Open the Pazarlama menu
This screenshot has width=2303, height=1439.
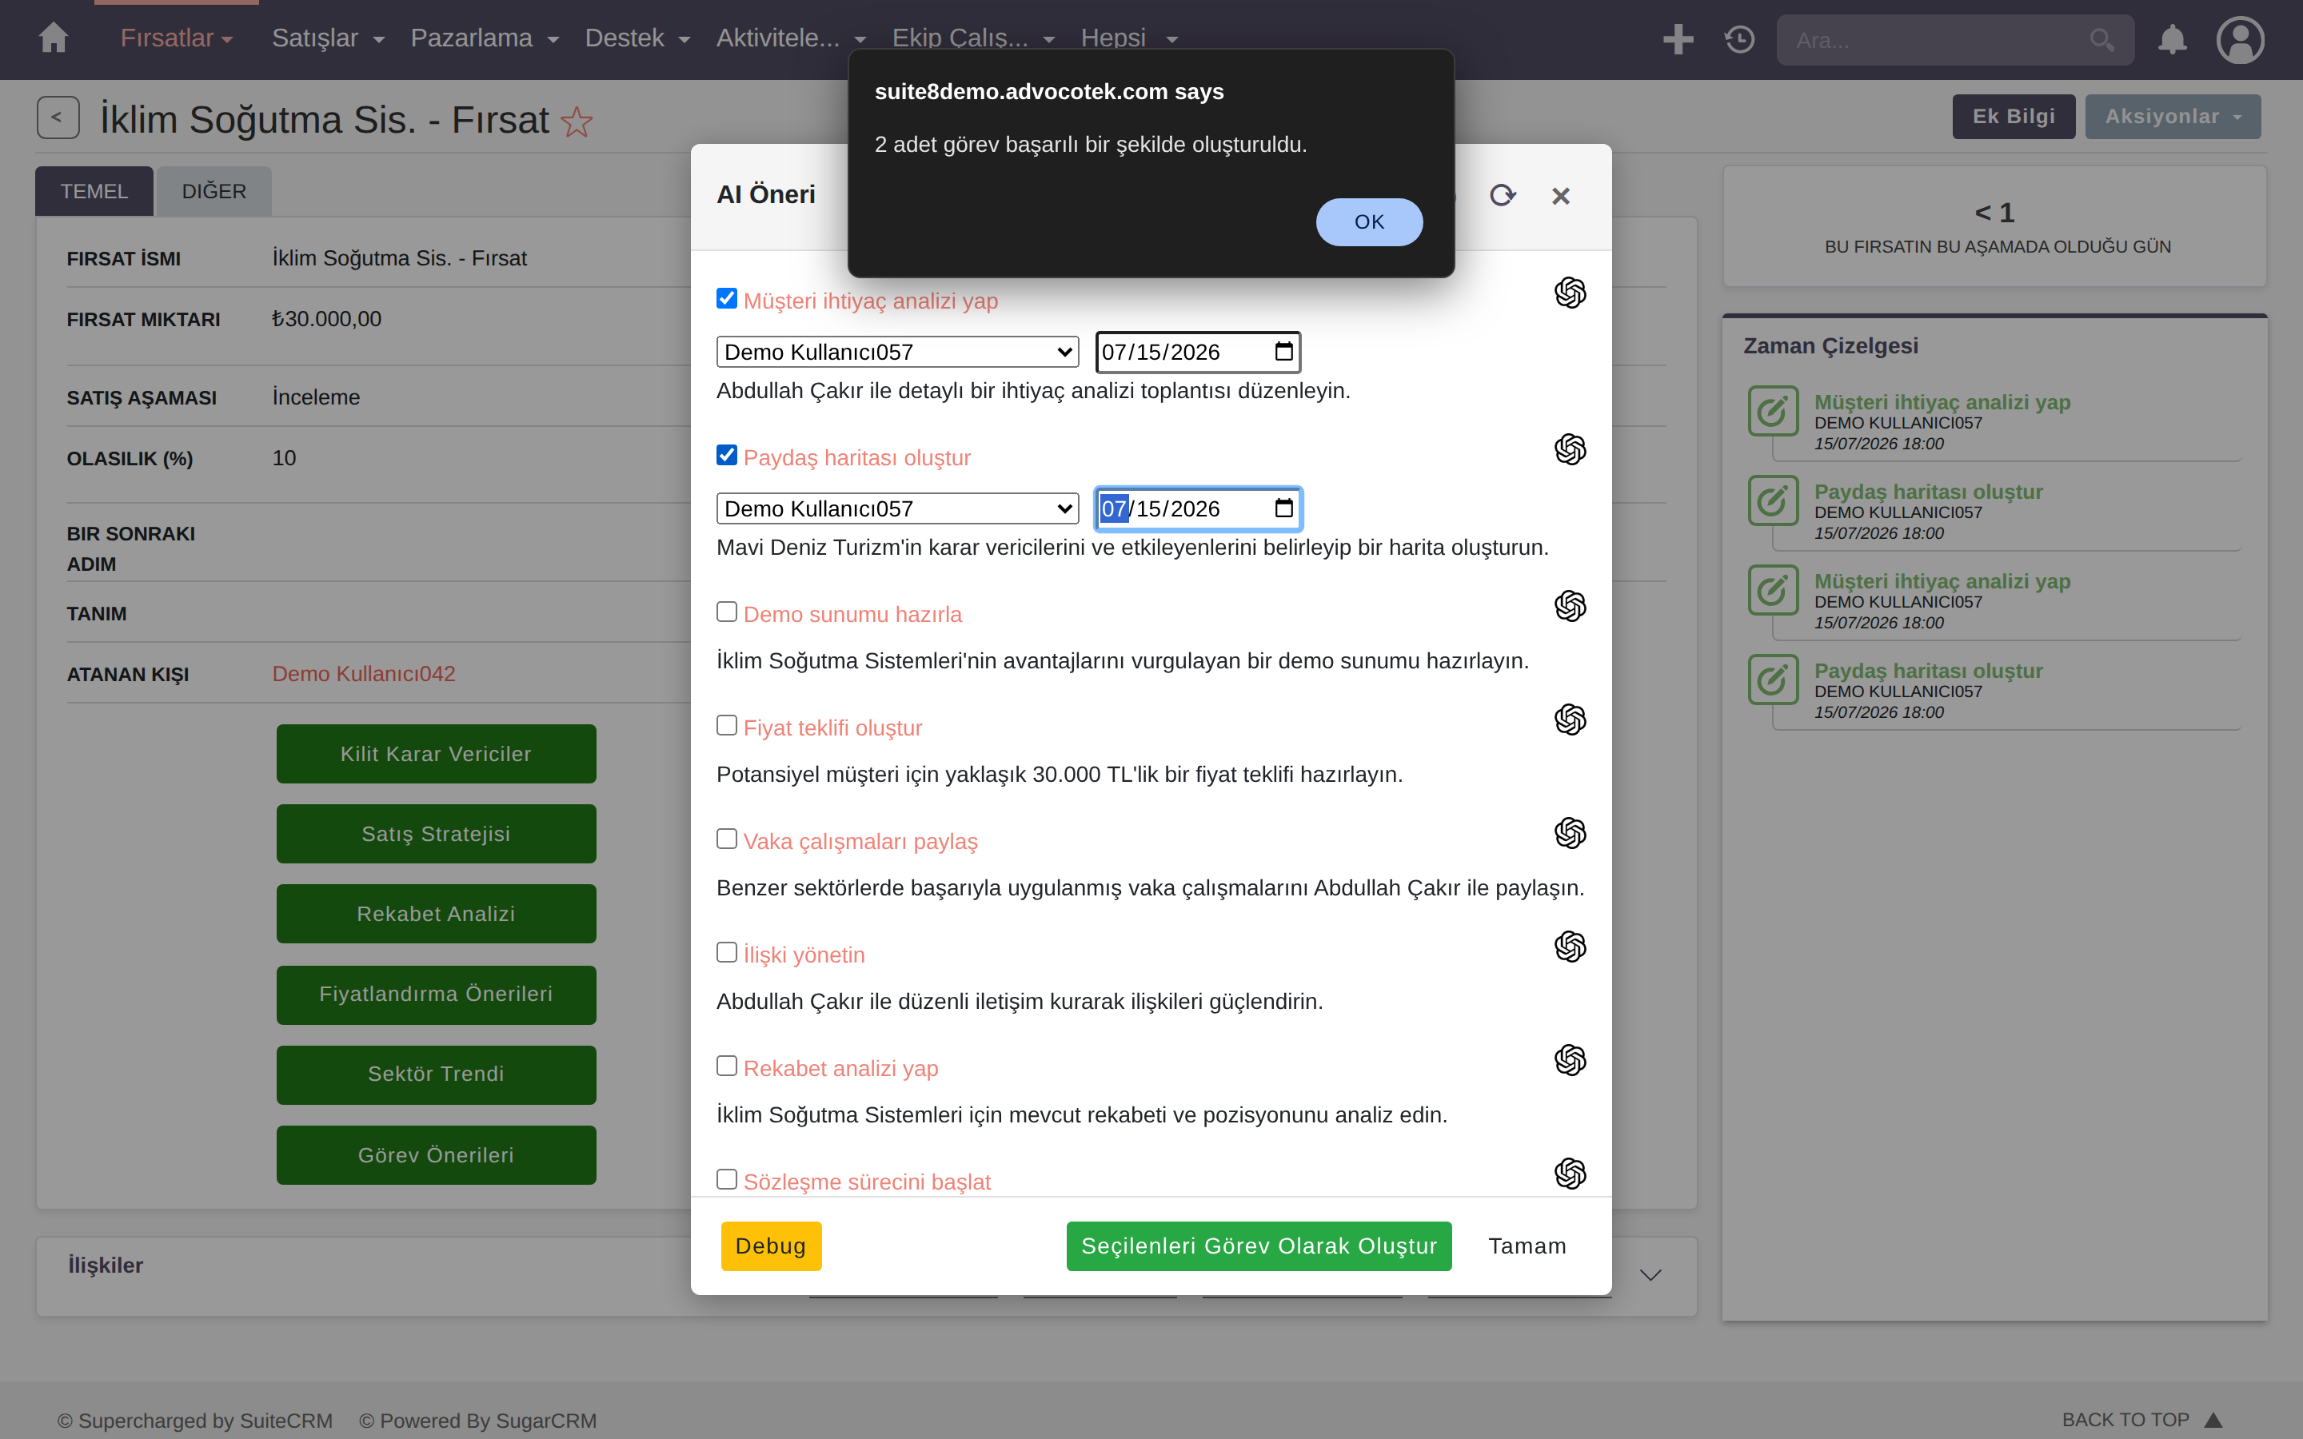click(x=485, y=38)
